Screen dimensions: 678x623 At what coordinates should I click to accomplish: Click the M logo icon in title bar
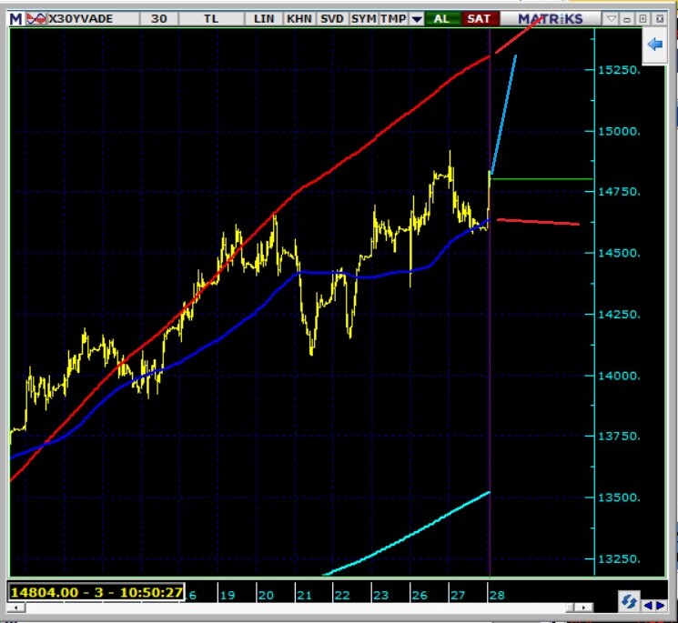pos(15,18)
